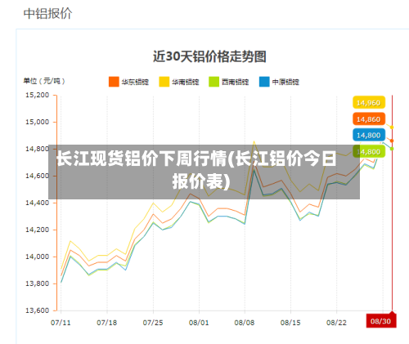Click the 13,600 y-axis label
Viewport: 409px width, 344px height.
(38, 310)
